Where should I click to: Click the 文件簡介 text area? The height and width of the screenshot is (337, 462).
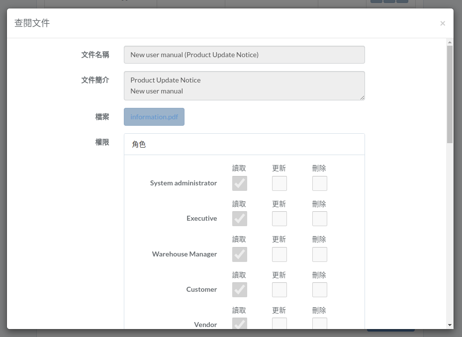pyautogui.click(x=244, y=85)
